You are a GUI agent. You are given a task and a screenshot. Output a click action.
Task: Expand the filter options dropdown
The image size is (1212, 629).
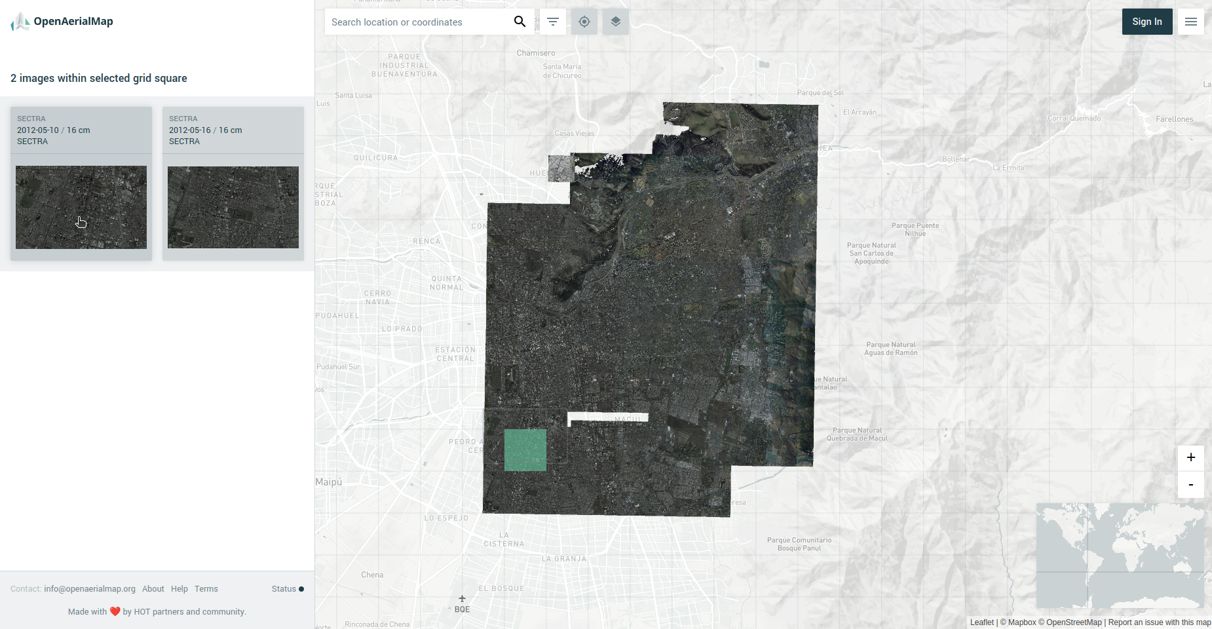(553, 22)
